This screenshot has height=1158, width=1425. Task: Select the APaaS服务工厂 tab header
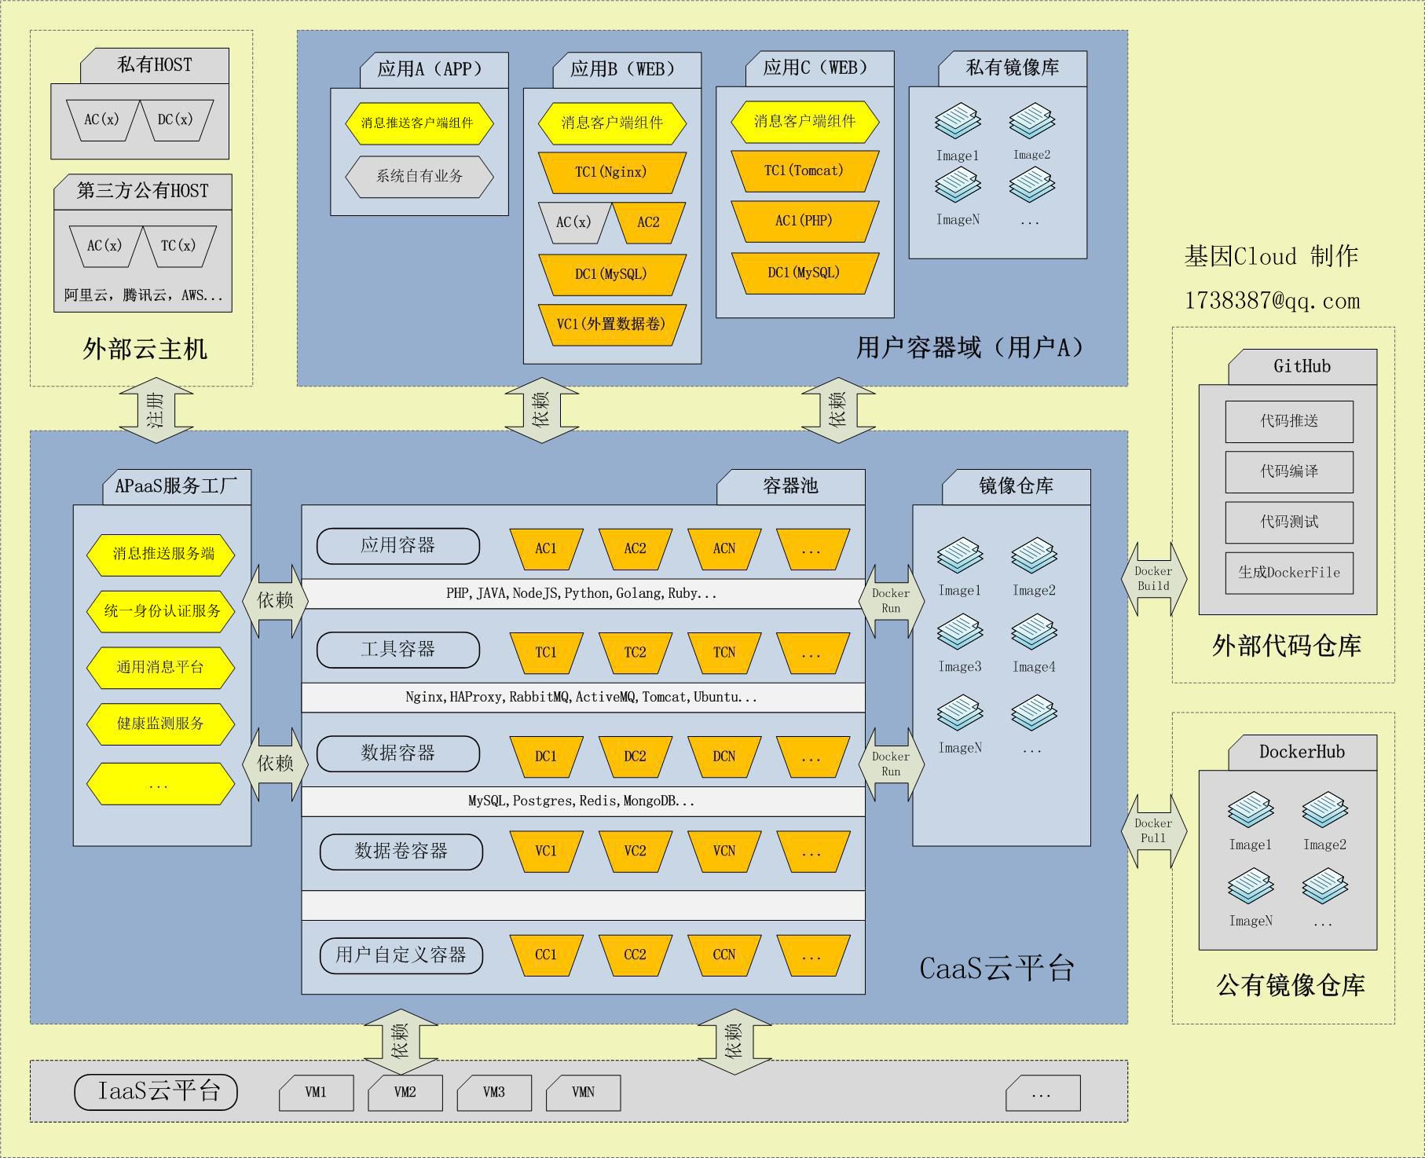click(177, 486)
